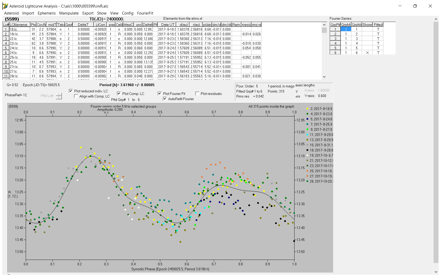Click the Period [h] value text
The width and height of the screenshot is (441, 277).
coord(127,85)
